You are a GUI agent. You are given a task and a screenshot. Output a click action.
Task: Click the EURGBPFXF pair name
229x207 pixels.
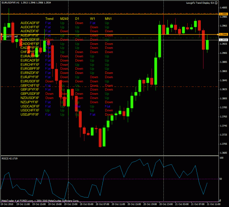tap(30, 69)
